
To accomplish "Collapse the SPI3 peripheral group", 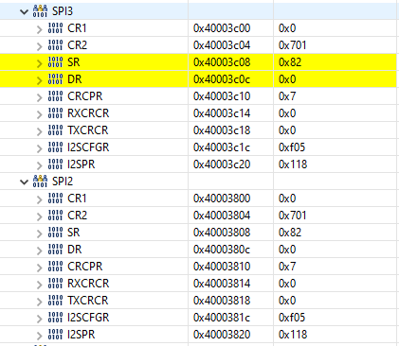I will 24,12.
